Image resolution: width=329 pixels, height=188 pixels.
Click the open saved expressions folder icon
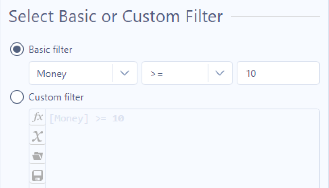pos(37,156)
